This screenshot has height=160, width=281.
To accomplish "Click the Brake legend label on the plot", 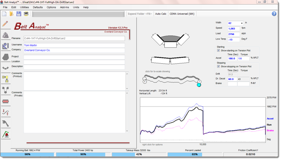I will point(270,130).
